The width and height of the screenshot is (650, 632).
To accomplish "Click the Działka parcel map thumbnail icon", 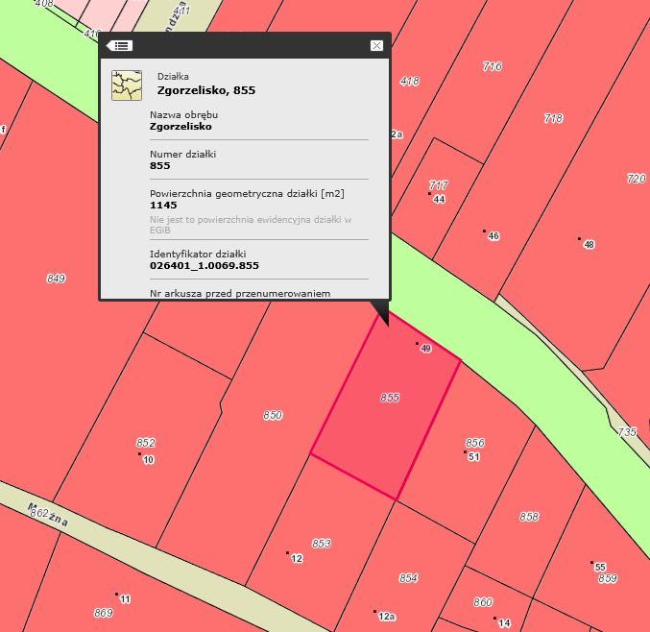I will pos(127,85).
